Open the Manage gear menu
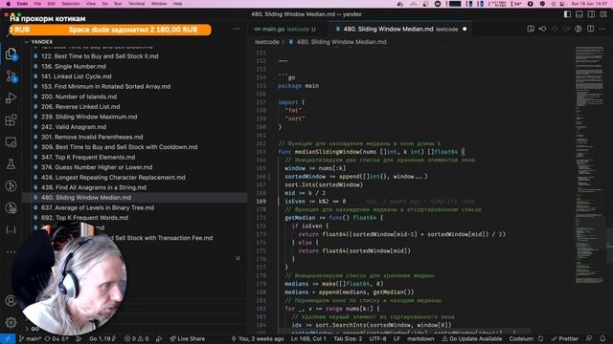This screenshot has height=344, width=613. (11, 323)
